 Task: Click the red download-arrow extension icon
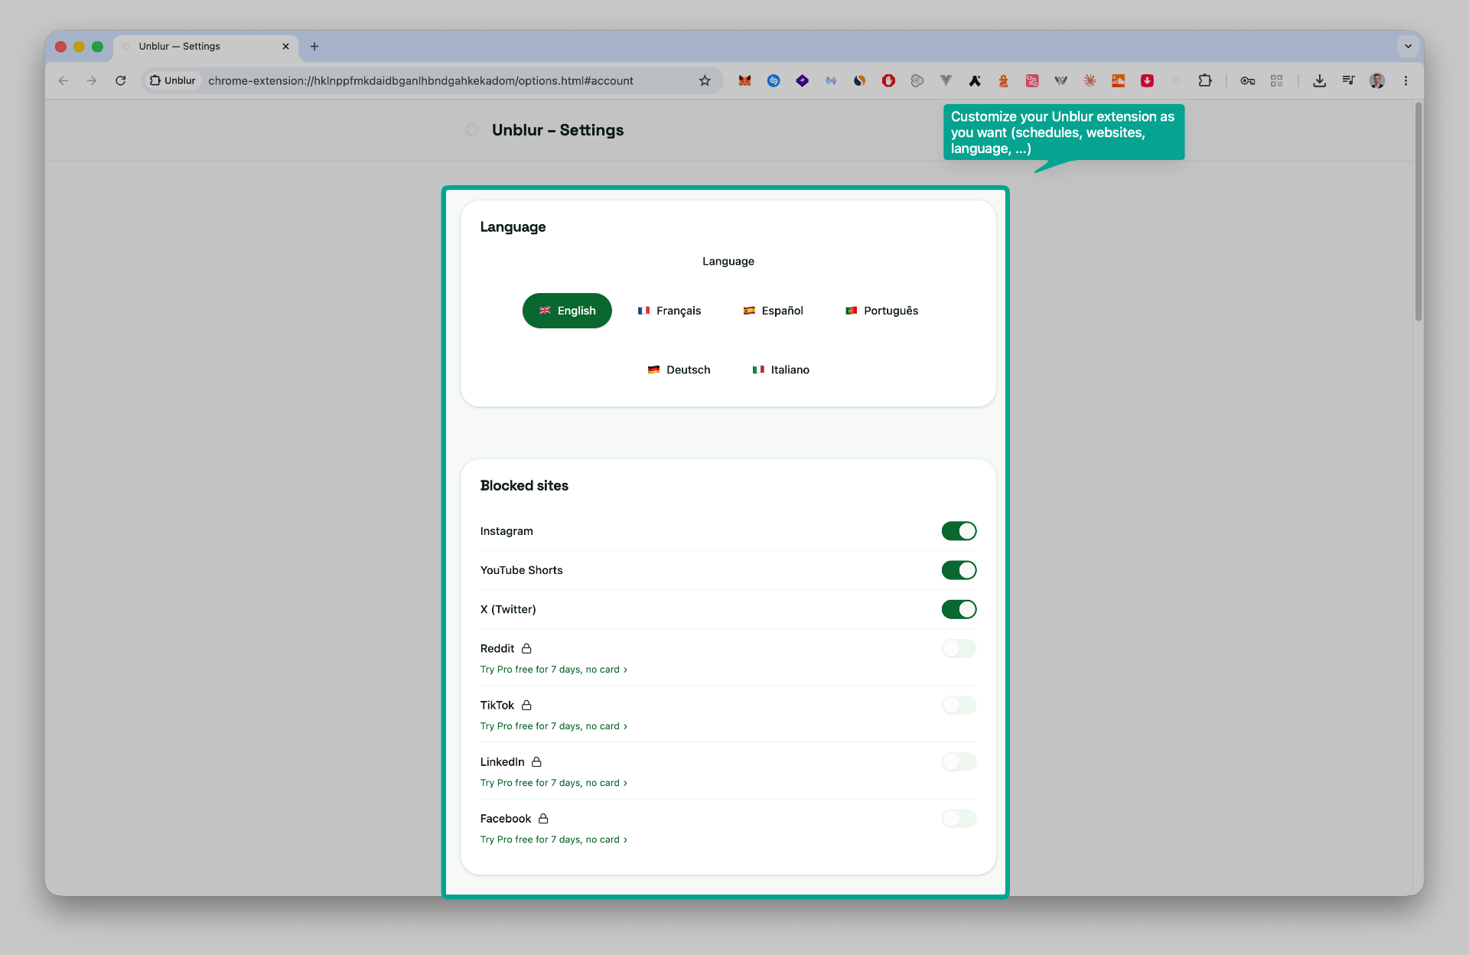pyautogui.click(x=1147, y=80)
